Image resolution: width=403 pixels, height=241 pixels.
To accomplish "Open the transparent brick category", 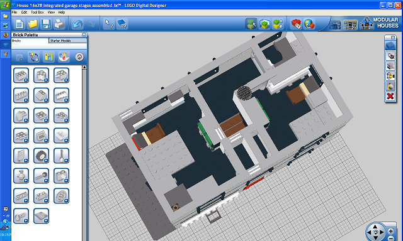I will 62,176.
